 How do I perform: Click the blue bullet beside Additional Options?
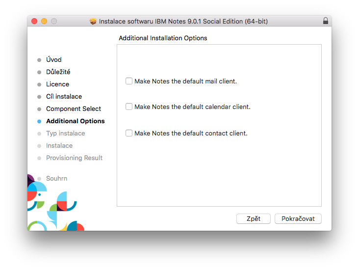tap(39, 121)
